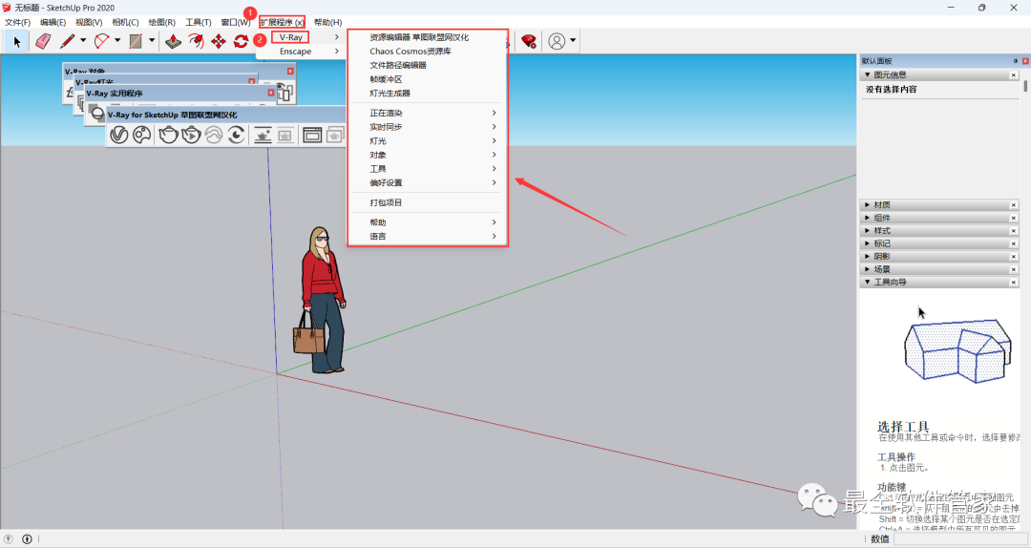Viewport: 1031px width, 548px height.
Task: Activate the Offset tool
Action: (196, 41)
